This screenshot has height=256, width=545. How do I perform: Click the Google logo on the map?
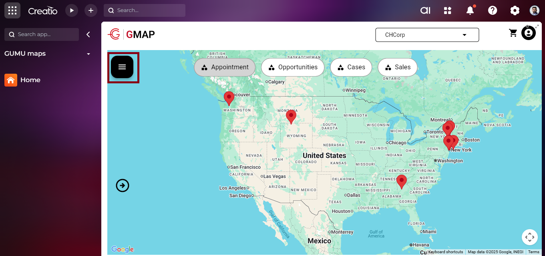click(x=122, y=250)
